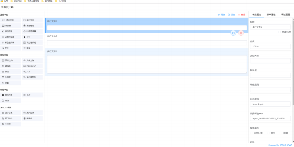Open the 调试配置 tab
Screen dimensions: 294x147
tap(285, 15)
